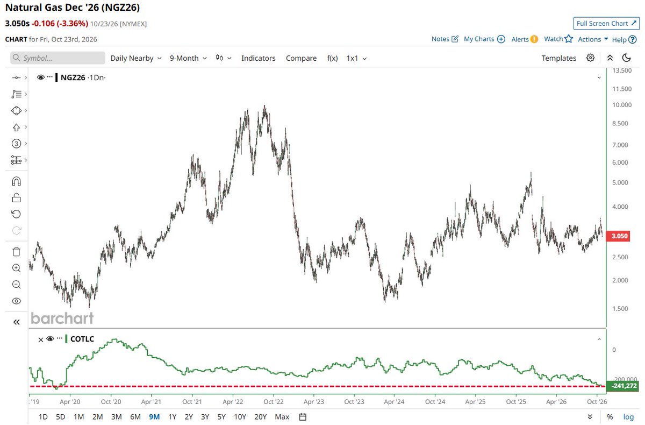
Task: Zoom out of the chart
Action: (16, 285)
